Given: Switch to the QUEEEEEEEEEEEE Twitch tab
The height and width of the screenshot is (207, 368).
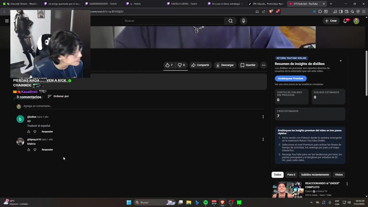Looking at the screenshot, I should pos(103,4).
